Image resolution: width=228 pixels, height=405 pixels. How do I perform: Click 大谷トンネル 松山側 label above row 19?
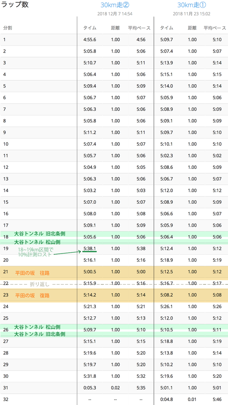coord(37,242)
